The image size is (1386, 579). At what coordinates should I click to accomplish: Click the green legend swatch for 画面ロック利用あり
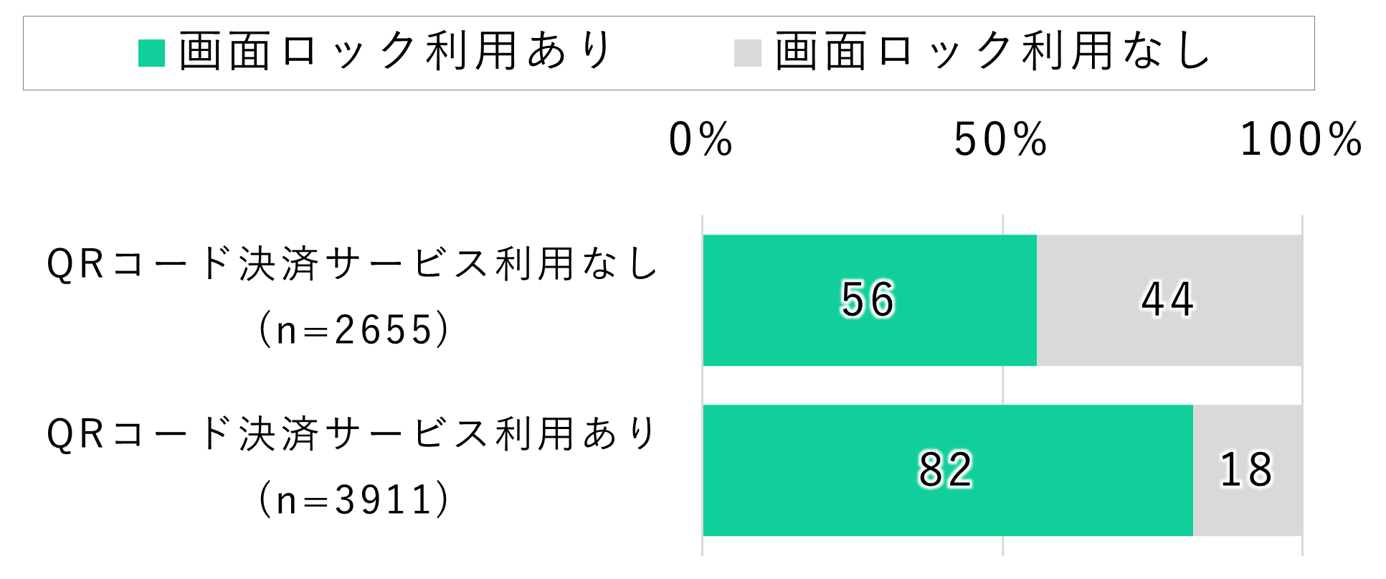pyautogui.click(x=151, y=53)
